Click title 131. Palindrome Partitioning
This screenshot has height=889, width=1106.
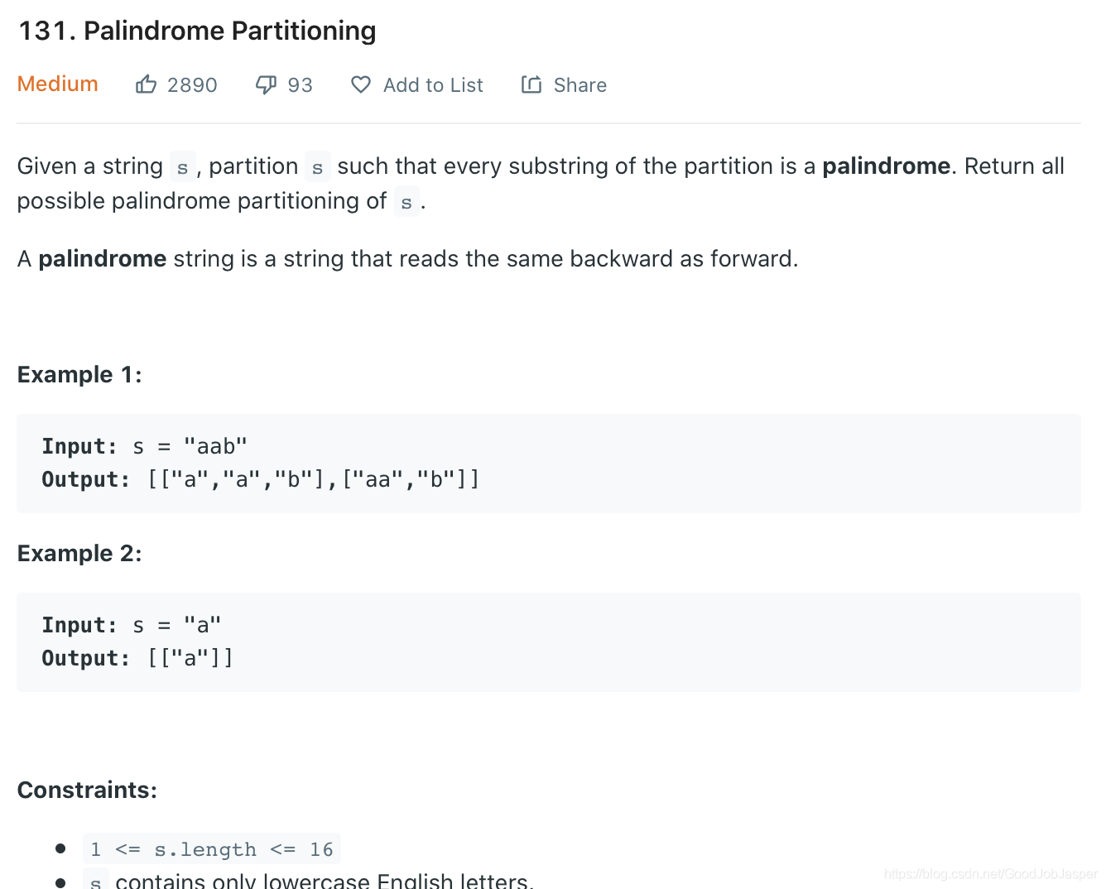(197, 31)
